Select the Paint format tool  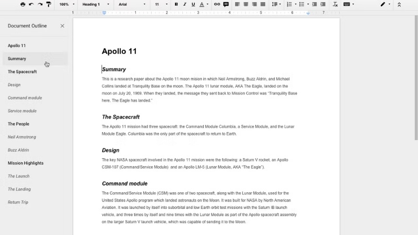[x=49, y=4]
